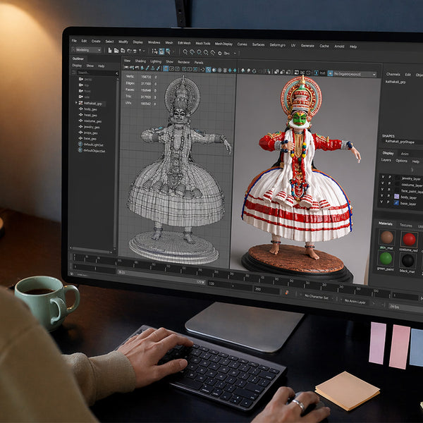423x423 pixels.
Task: Expand the kathakali_grp tree node
Action: tap(77, 103)
